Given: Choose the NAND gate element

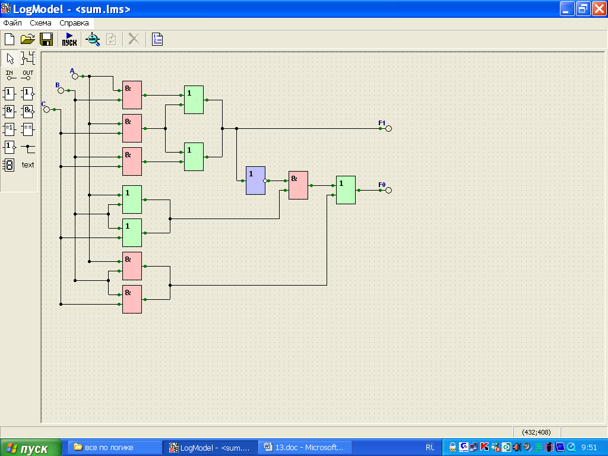Looking at the screenshot, I should click(28, 111).
